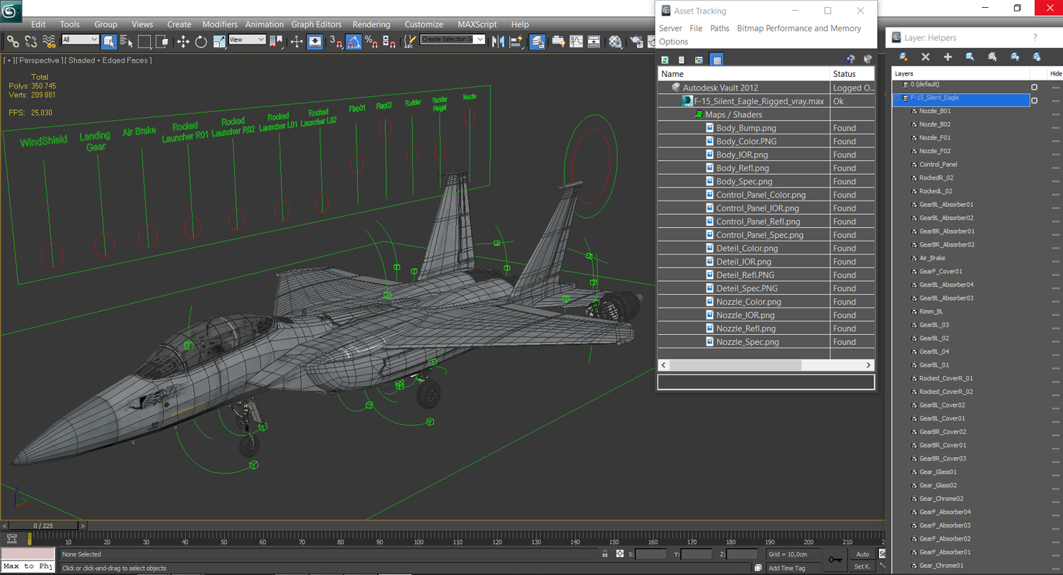Open Bitmap Performance and Memory menu
The image size is (1063, 575).
(799, 28)
